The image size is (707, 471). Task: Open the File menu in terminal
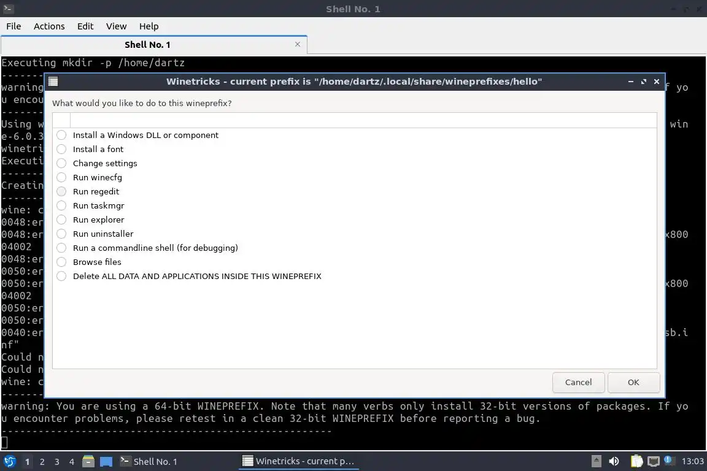(14, 26)
